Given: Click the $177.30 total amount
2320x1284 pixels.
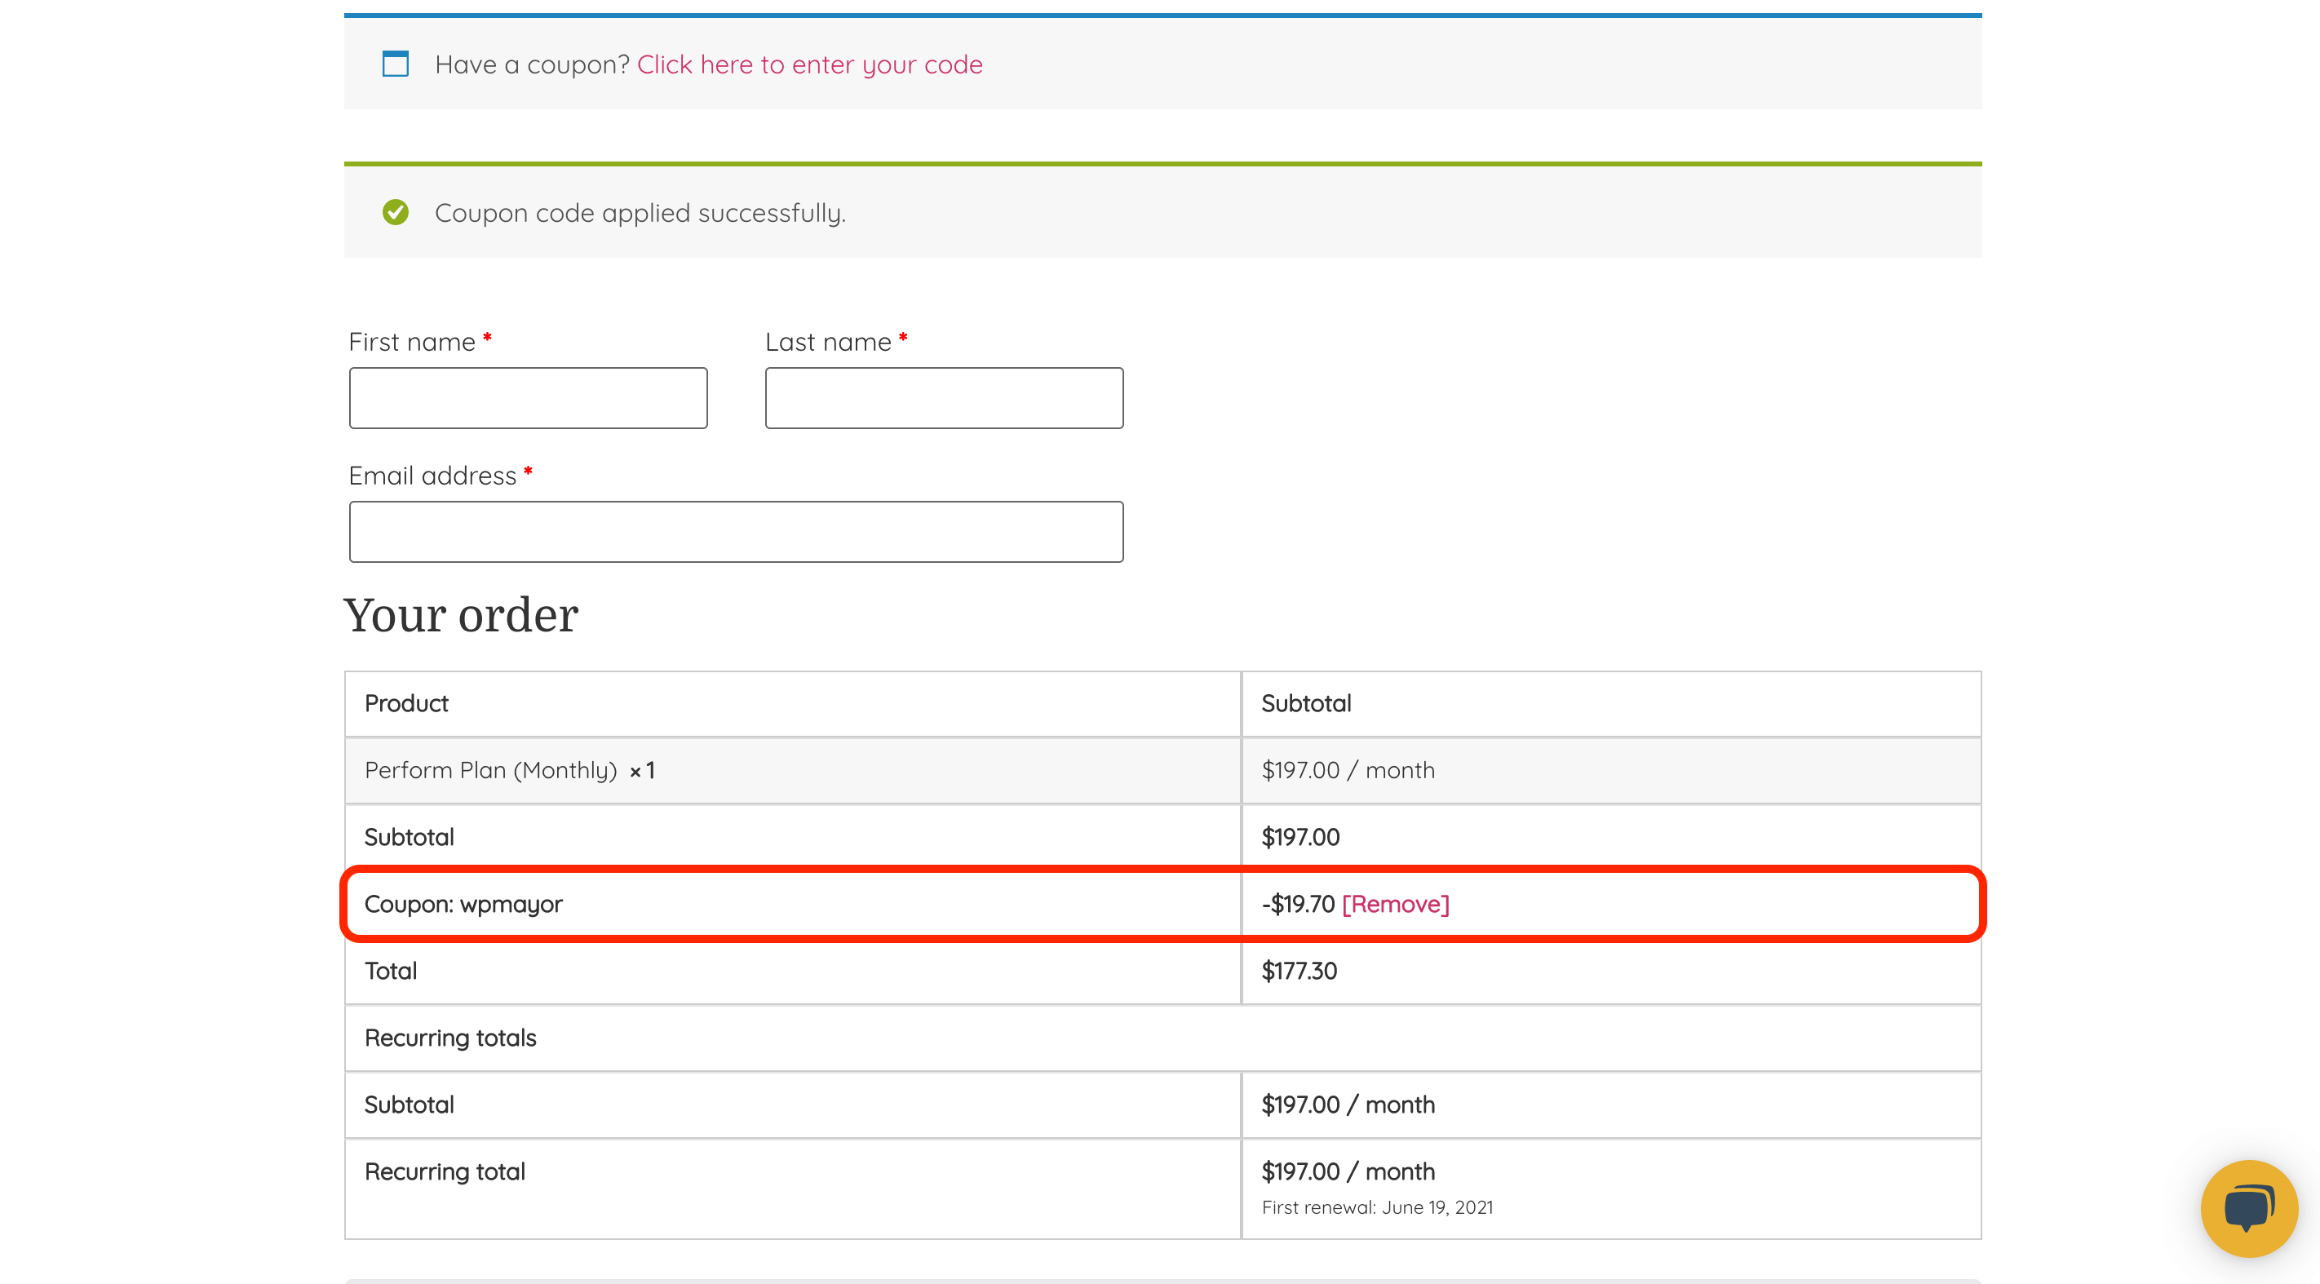Looking at the screenshot, I should click(1299, 971).
